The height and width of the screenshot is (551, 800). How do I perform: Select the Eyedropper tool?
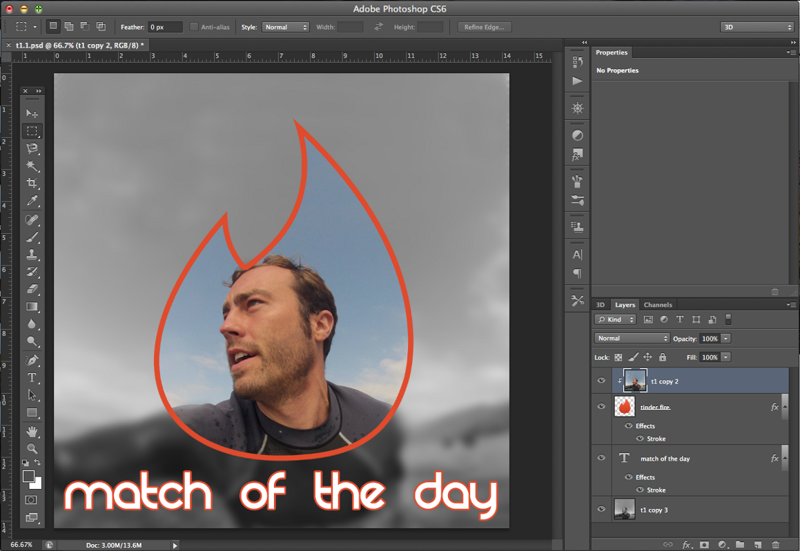coord(32,200)
